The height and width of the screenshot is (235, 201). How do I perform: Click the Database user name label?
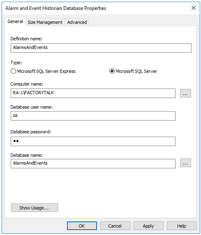[x=32, y=107]
